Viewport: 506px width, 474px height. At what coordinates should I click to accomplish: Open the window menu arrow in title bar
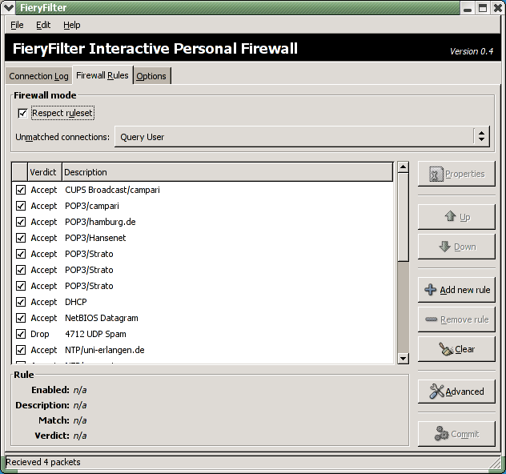coord(8,8)
